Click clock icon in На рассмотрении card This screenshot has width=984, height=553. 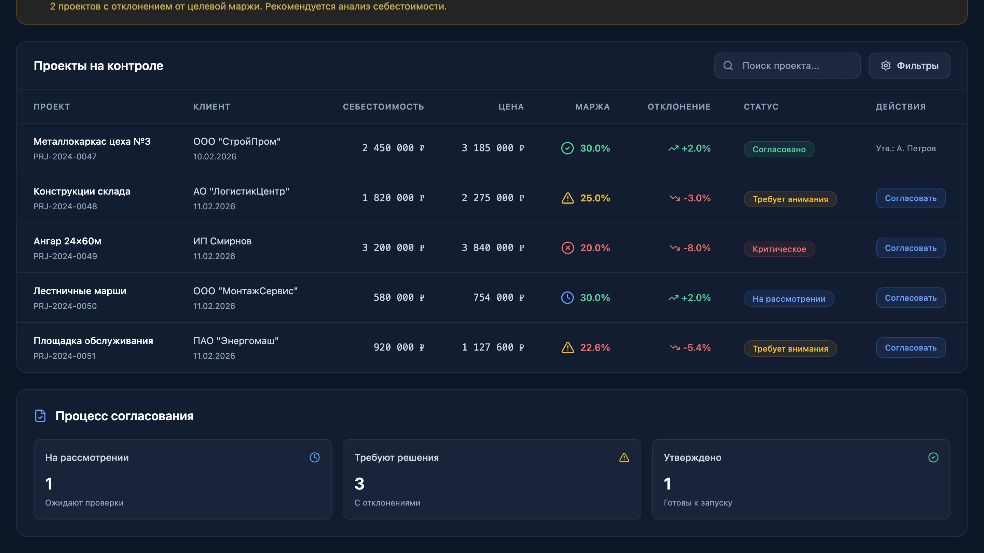tap(314, 457)
